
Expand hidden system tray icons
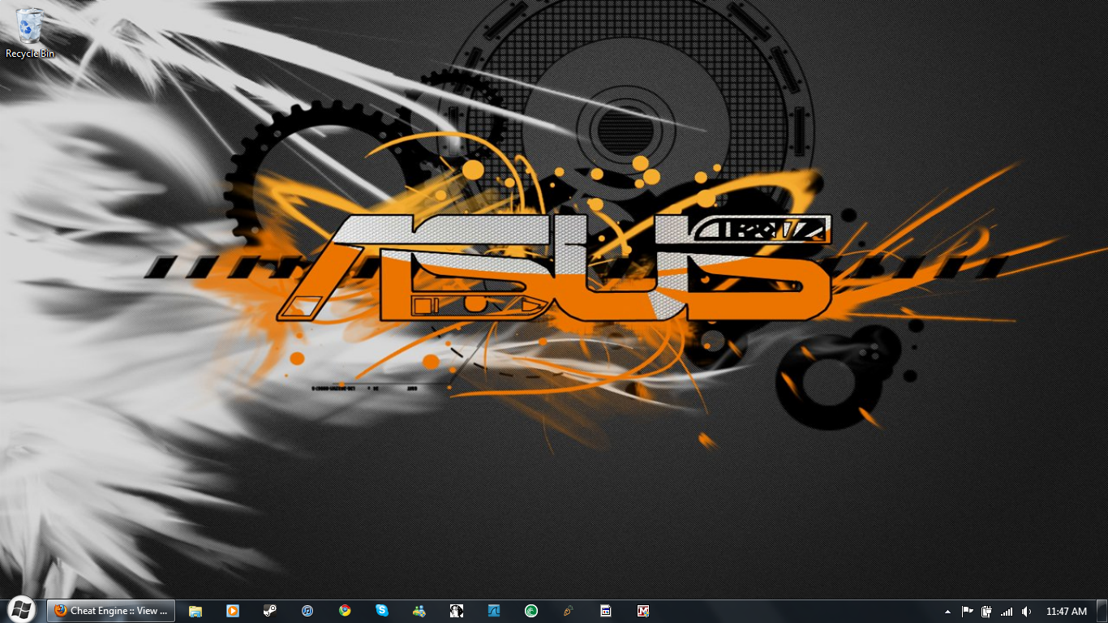pyautogui.click(x=947, y=611)
